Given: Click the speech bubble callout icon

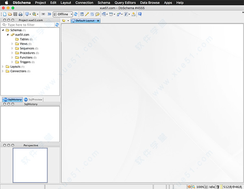Looking at the screenshot, I should tap(98, 14).
